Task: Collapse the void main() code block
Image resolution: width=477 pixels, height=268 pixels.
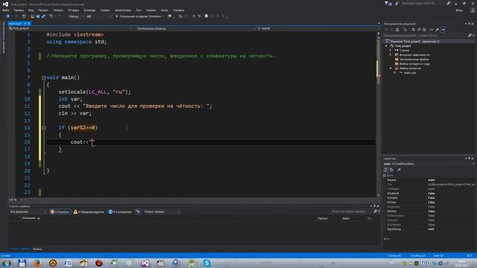Action: click(x=43, y=77)
